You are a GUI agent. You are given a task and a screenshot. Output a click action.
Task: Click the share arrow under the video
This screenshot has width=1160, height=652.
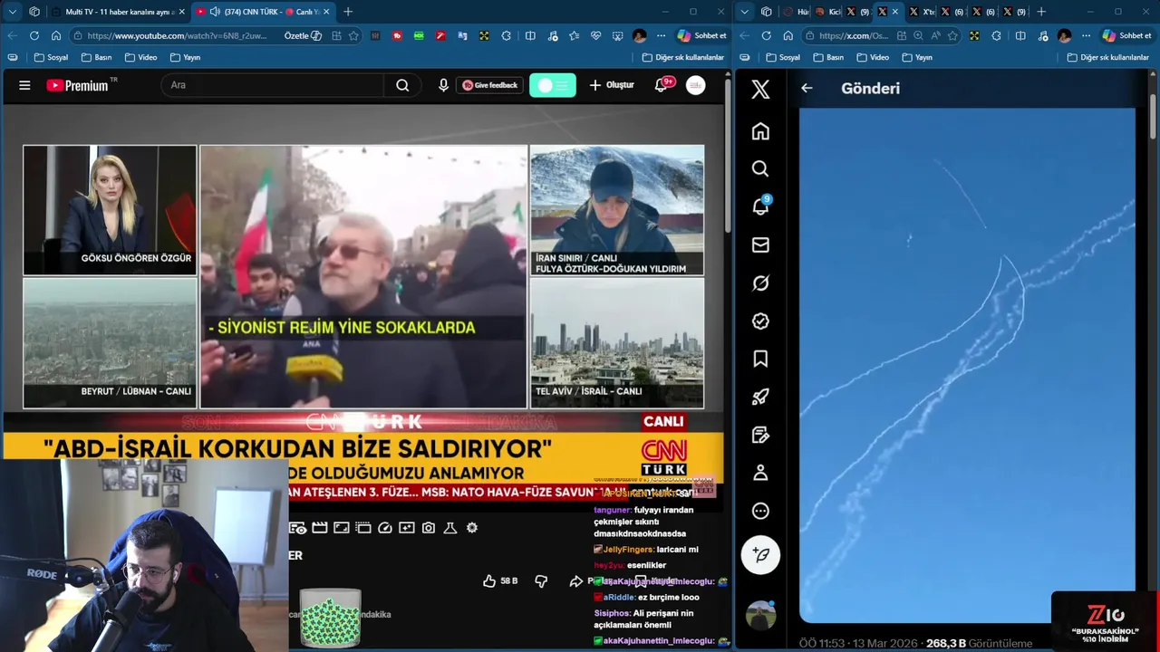tap(575, 580)
